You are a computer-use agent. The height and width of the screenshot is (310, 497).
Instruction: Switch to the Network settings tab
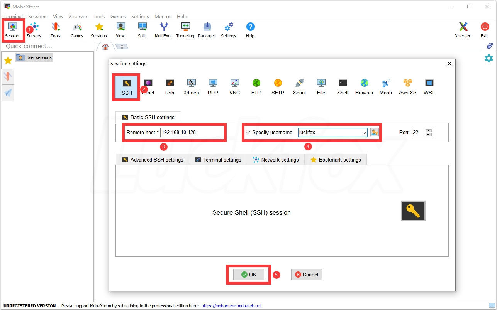tap(276, 160)
